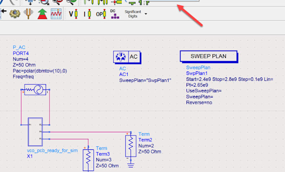Screen dimensions: 285x172
Task: Click the Term3 instance name
Action: pos(103,154)
